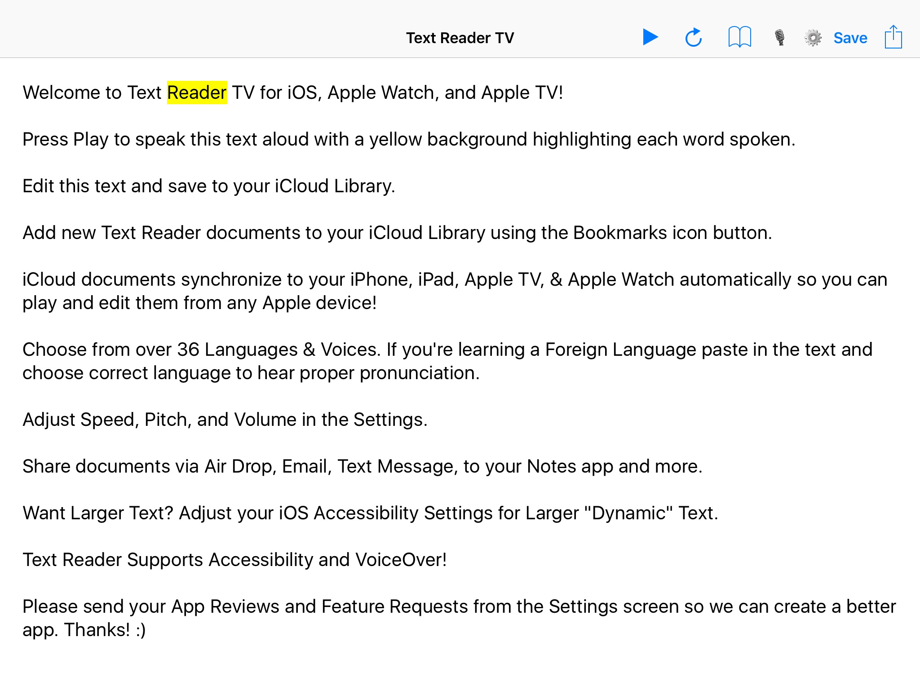
Task: Open Settings via the gear icon
Action: tap(813, 38)
